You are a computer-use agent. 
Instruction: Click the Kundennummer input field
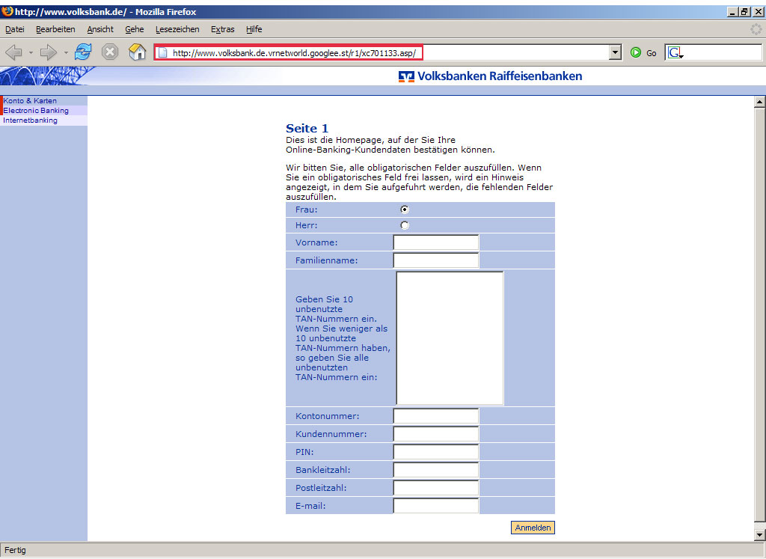click(x=436, y=434)
